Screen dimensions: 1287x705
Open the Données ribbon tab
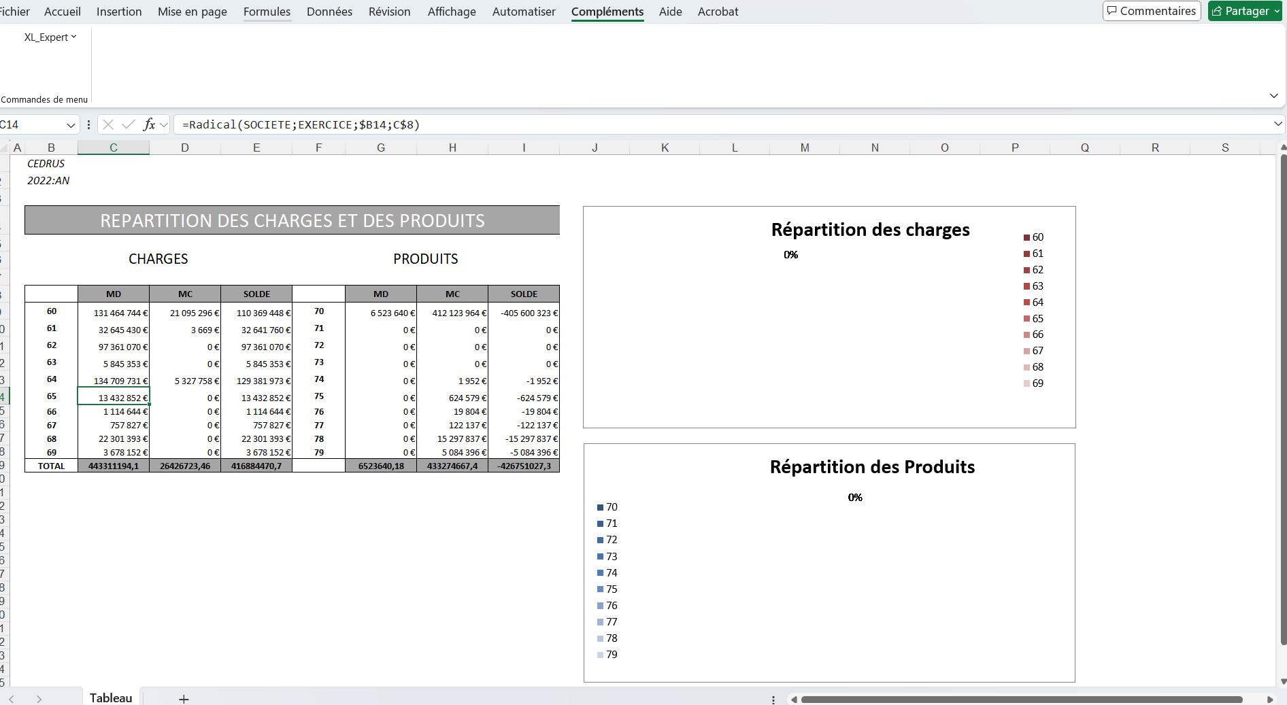click(329, 12)
